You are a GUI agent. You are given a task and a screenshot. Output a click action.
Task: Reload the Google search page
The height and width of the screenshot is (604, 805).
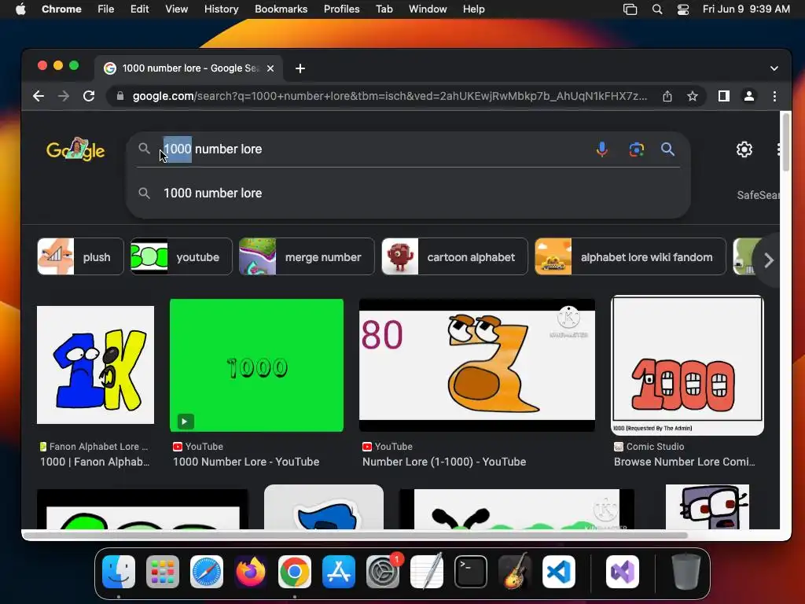tap(89, 96)
